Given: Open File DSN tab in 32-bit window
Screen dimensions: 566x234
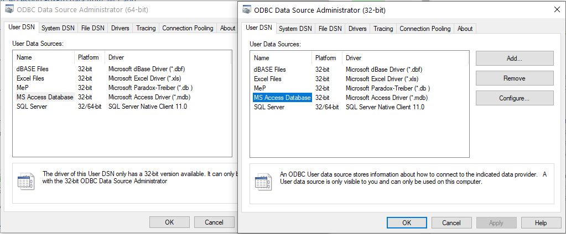Looking at the screenshot, I should [330, 29].
